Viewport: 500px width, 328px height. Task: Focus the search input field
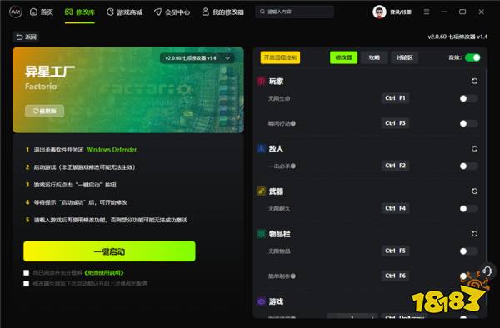(295, 12)
